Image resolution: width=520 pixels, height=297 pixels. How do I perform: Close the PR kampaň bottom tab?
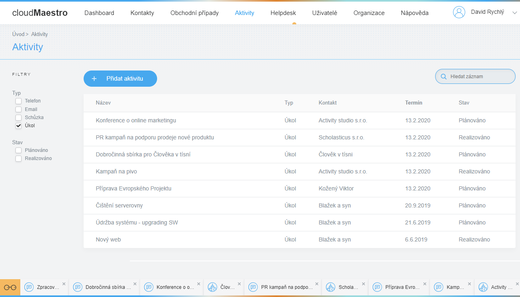click(317, 284)
